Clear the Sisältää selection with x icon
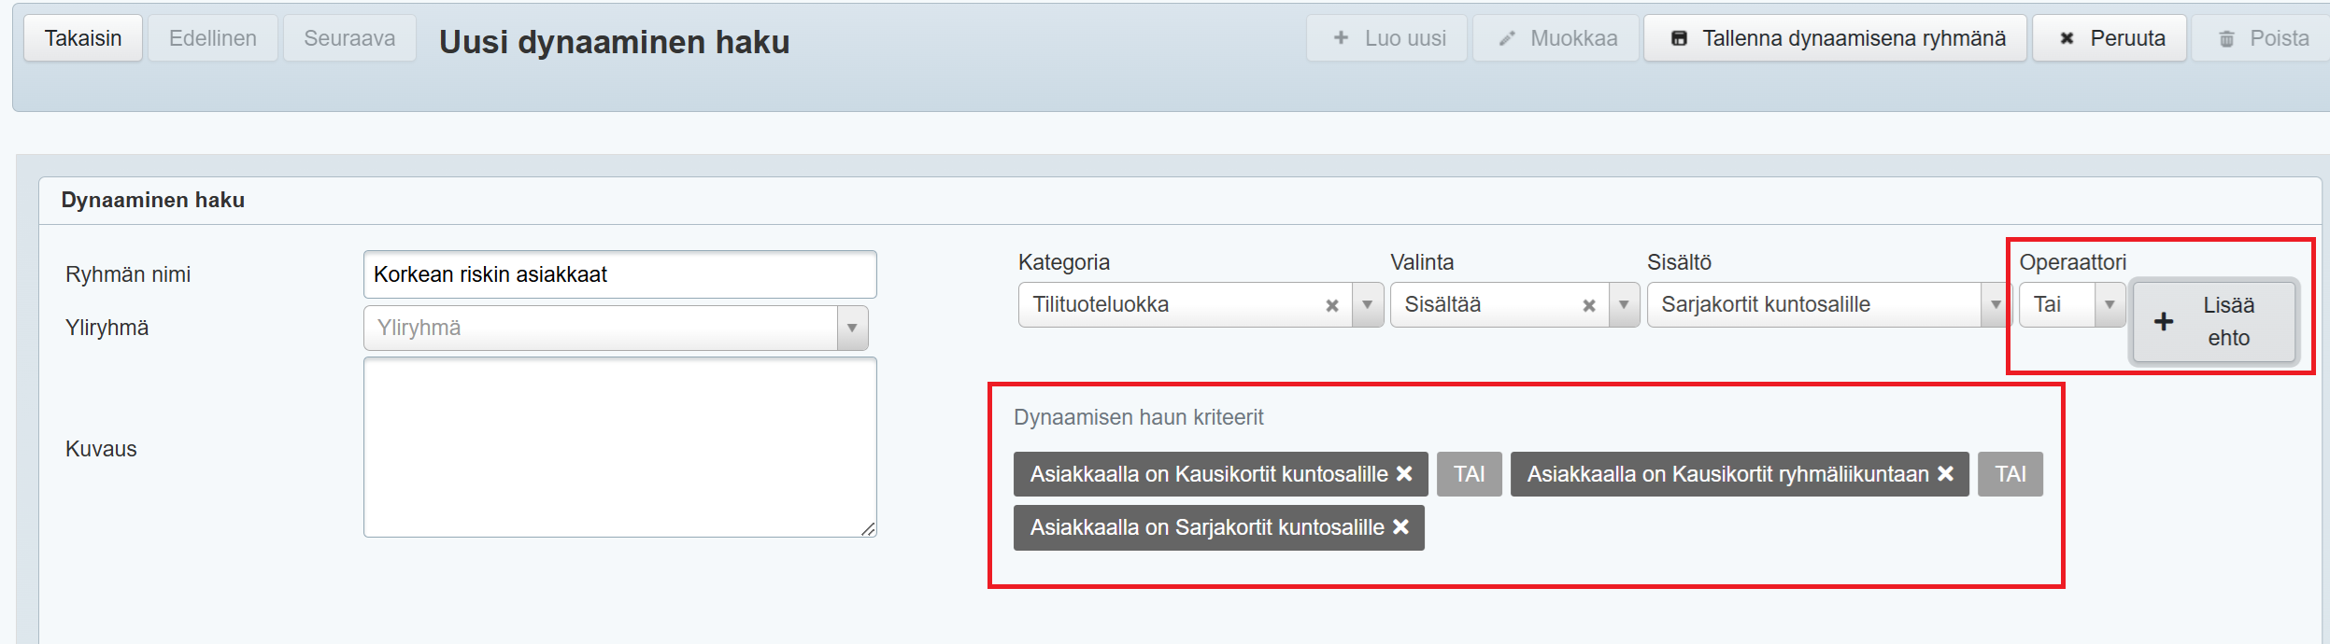 click(x=1588, y=305)
